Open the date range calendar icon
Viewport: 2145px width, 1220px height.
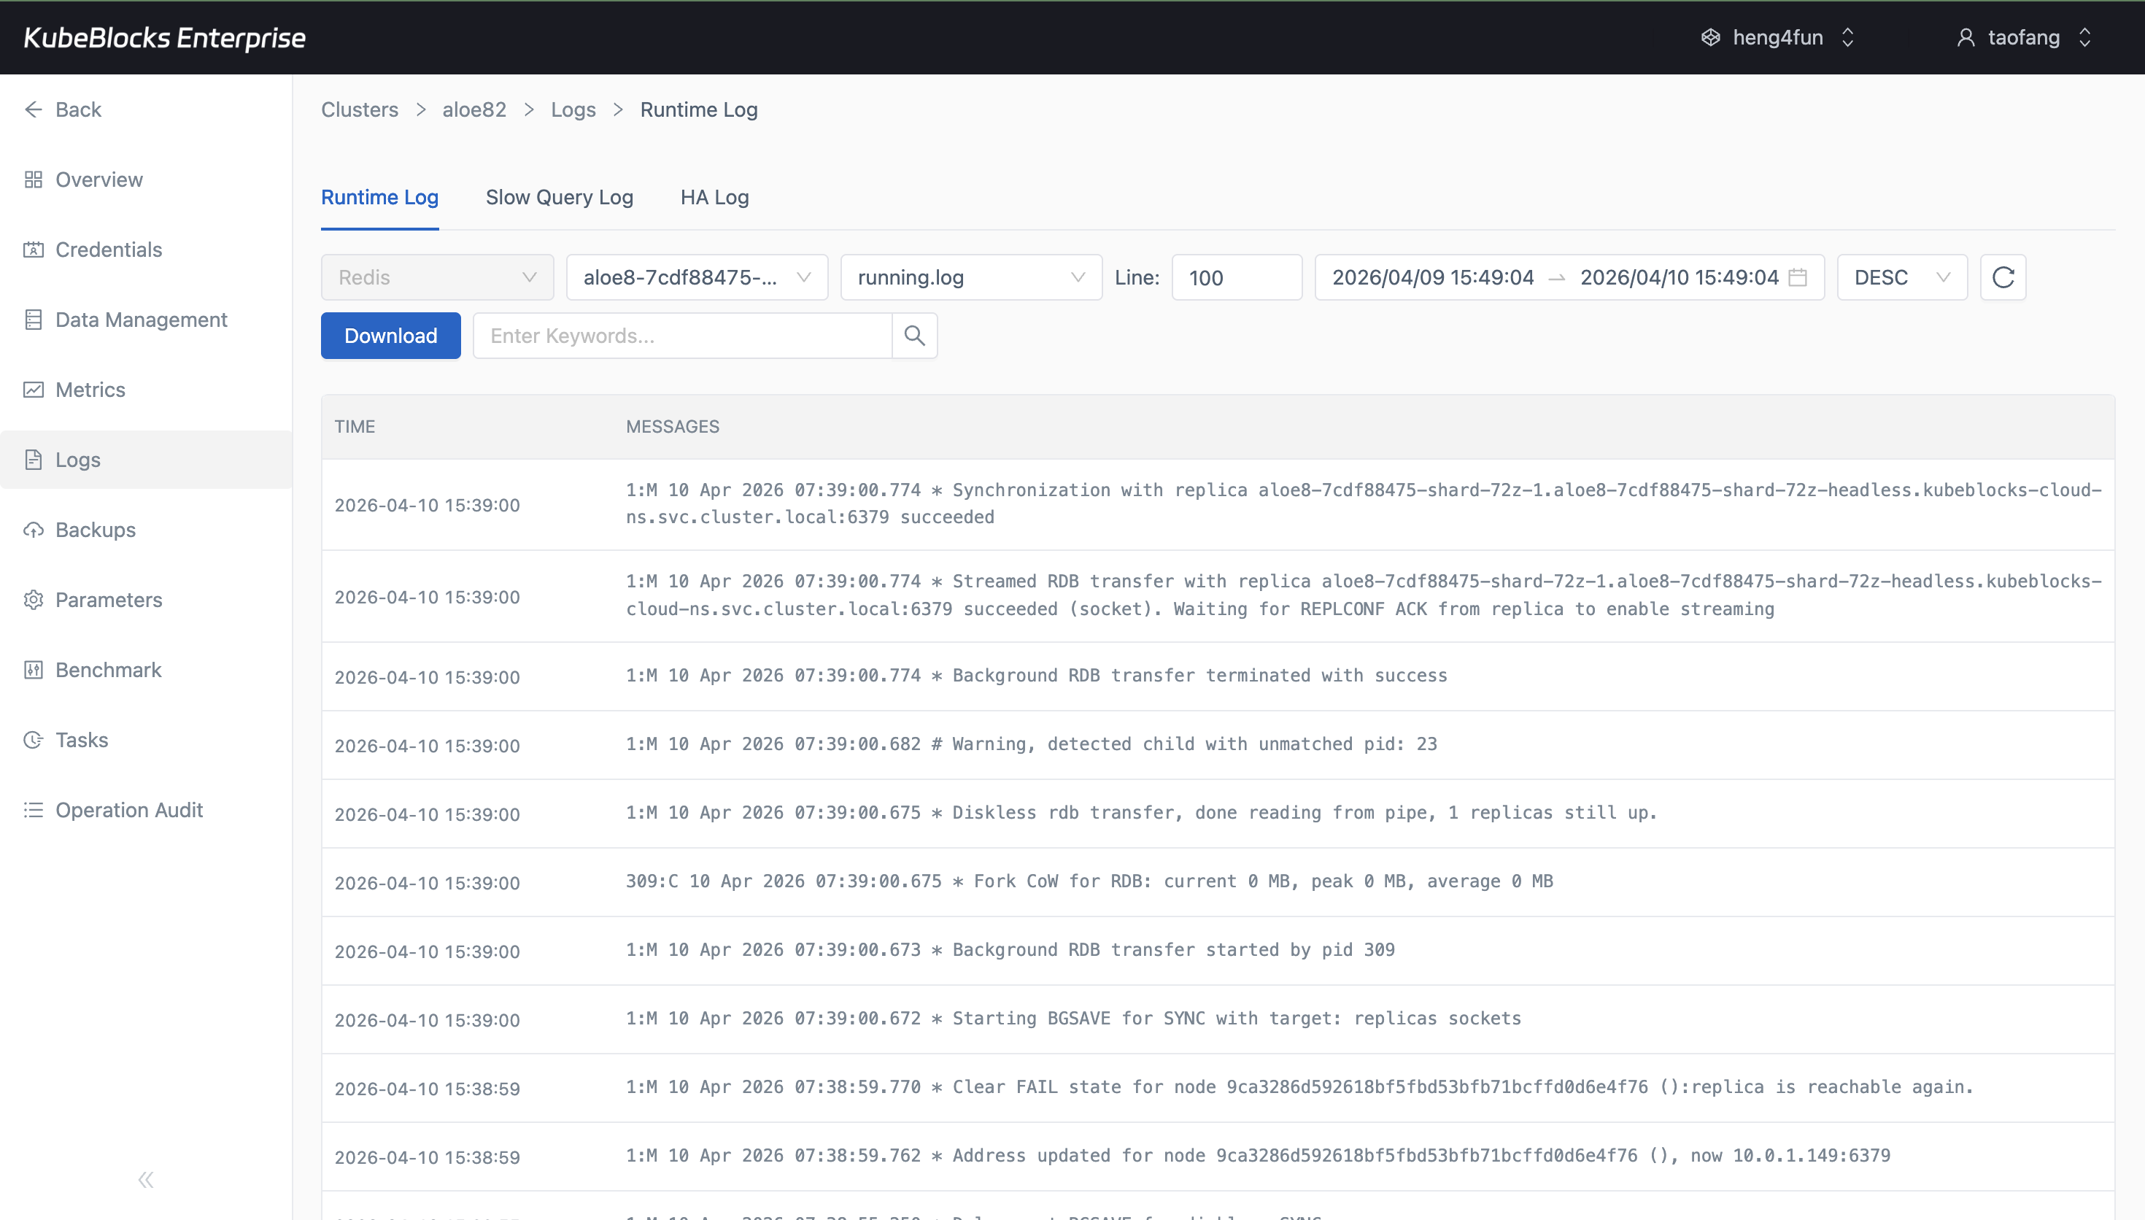tap(1798, 277)
